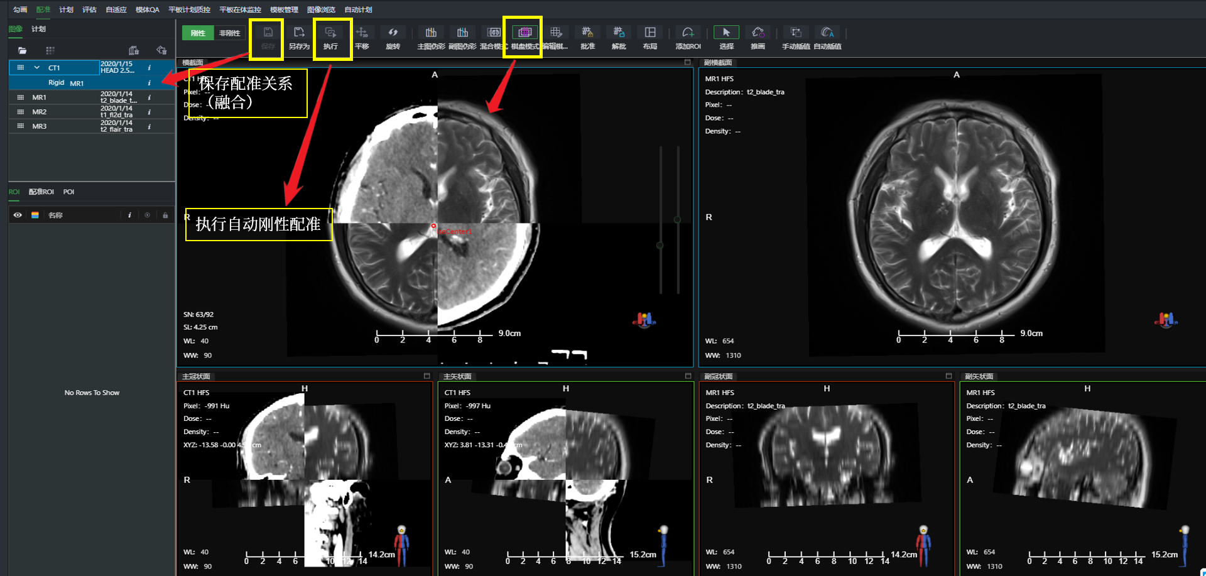This screenshot has width=1206, height=576.
Task: Click the color swatch in ROI header
Action: point(35,215)
